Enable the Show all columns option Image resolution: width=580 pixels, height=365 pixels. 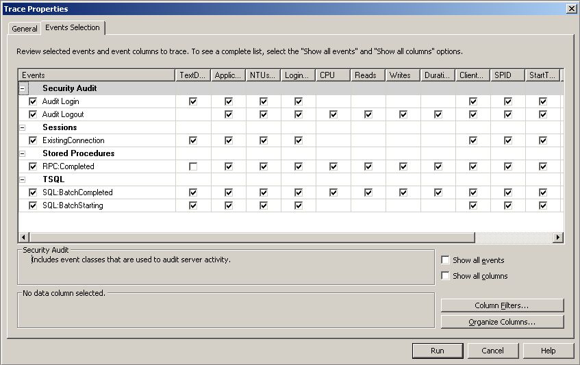(x=446, y=276)
